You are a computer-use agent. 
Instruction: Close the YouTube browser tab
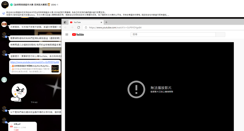tap(101, 22)
